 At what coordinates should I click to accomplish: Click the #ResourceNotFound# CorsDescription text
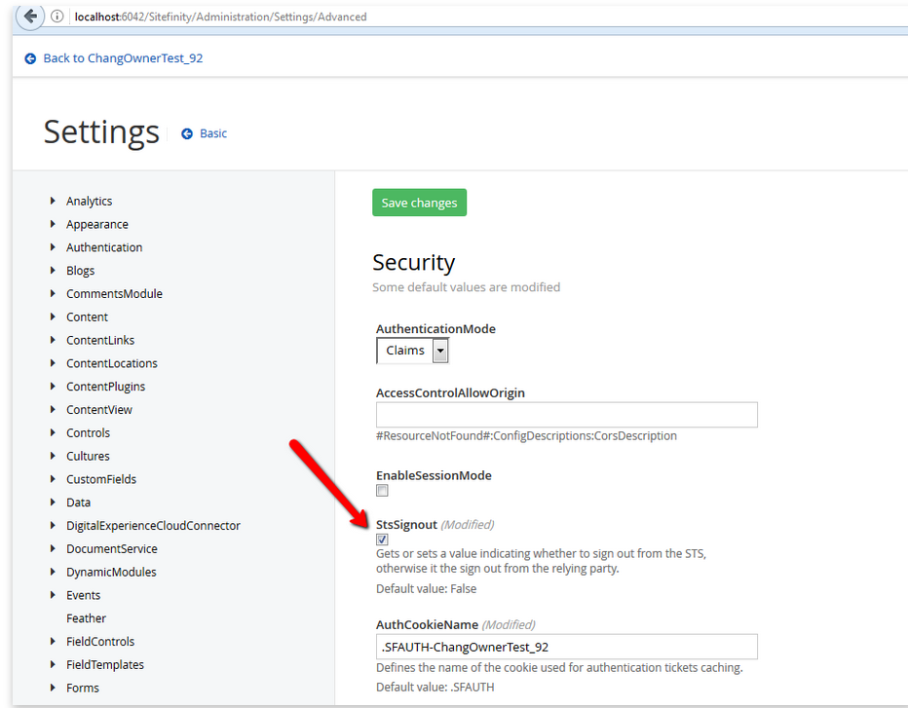tap(526, 436)
